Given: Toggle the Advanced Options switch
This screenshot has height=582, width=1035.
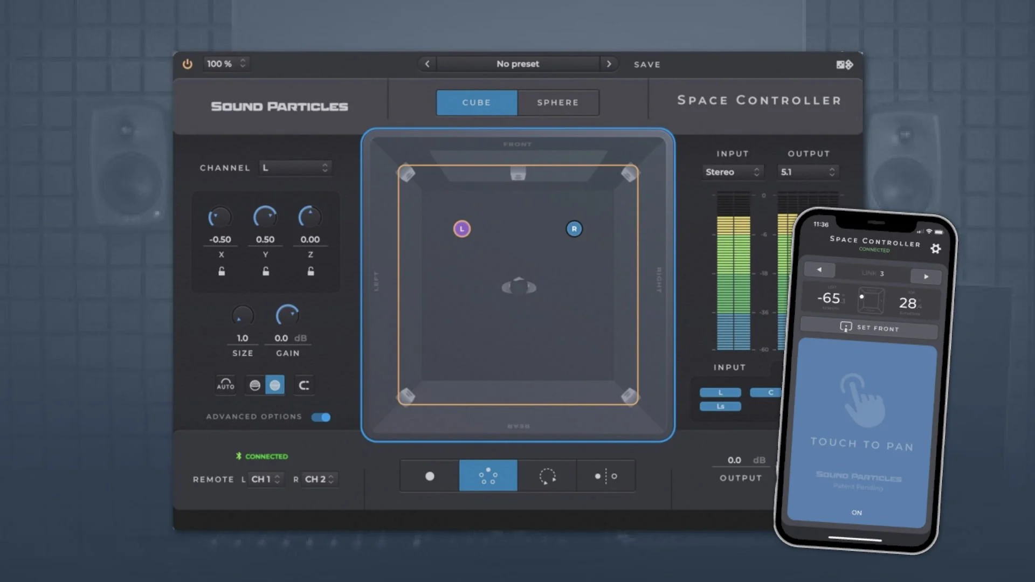Looking at the screenshot, I should tap(321, 417).
